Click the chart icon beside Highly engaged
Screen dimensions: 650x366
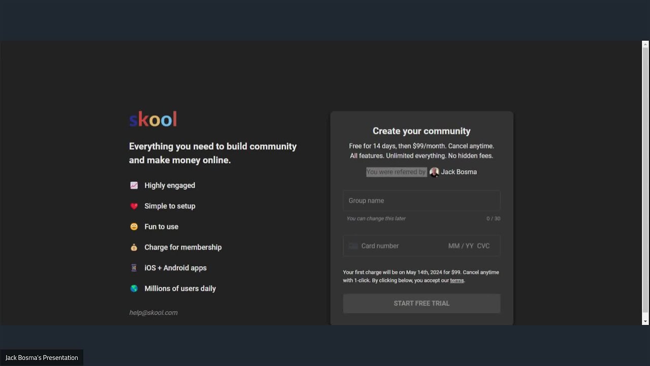tap(134, 186)
